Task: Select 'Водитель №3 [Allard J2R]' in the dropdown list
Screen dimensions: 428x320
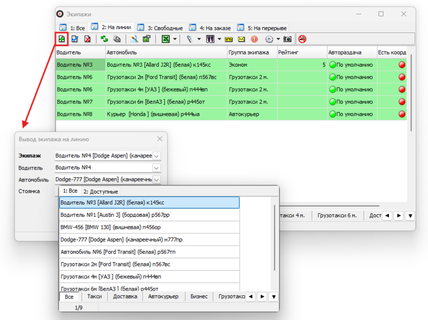Action: 149,202
